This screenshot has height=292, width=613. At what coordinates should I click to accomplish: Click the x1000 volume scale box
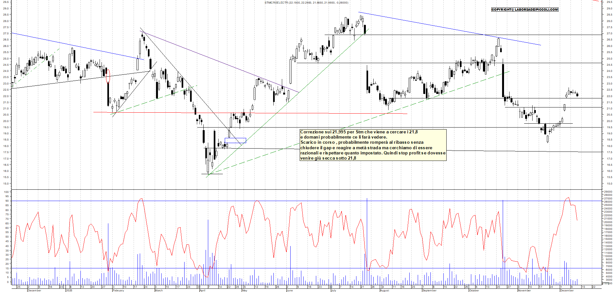click(x=605, y=284)
